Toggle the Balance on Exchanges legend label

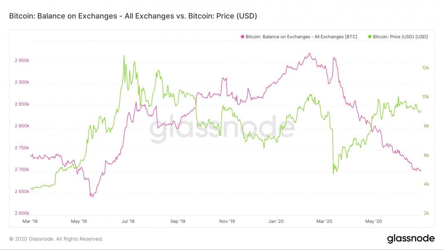click(x=301, y=37)
